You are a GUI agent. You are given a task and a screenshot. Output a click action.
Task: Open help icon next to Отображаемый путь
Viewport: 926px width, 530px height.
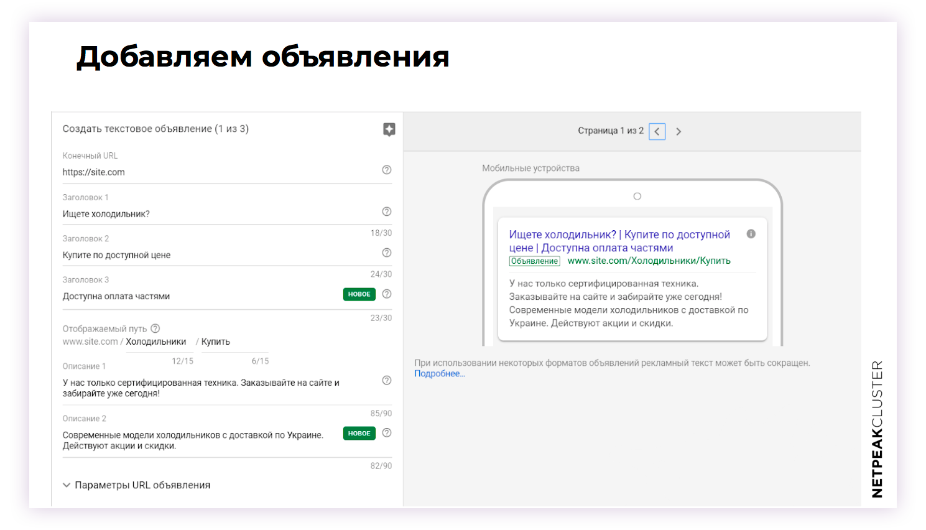coord(155,328)
